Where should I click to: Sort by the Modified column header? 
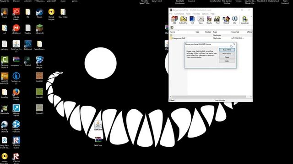(235, 32)
